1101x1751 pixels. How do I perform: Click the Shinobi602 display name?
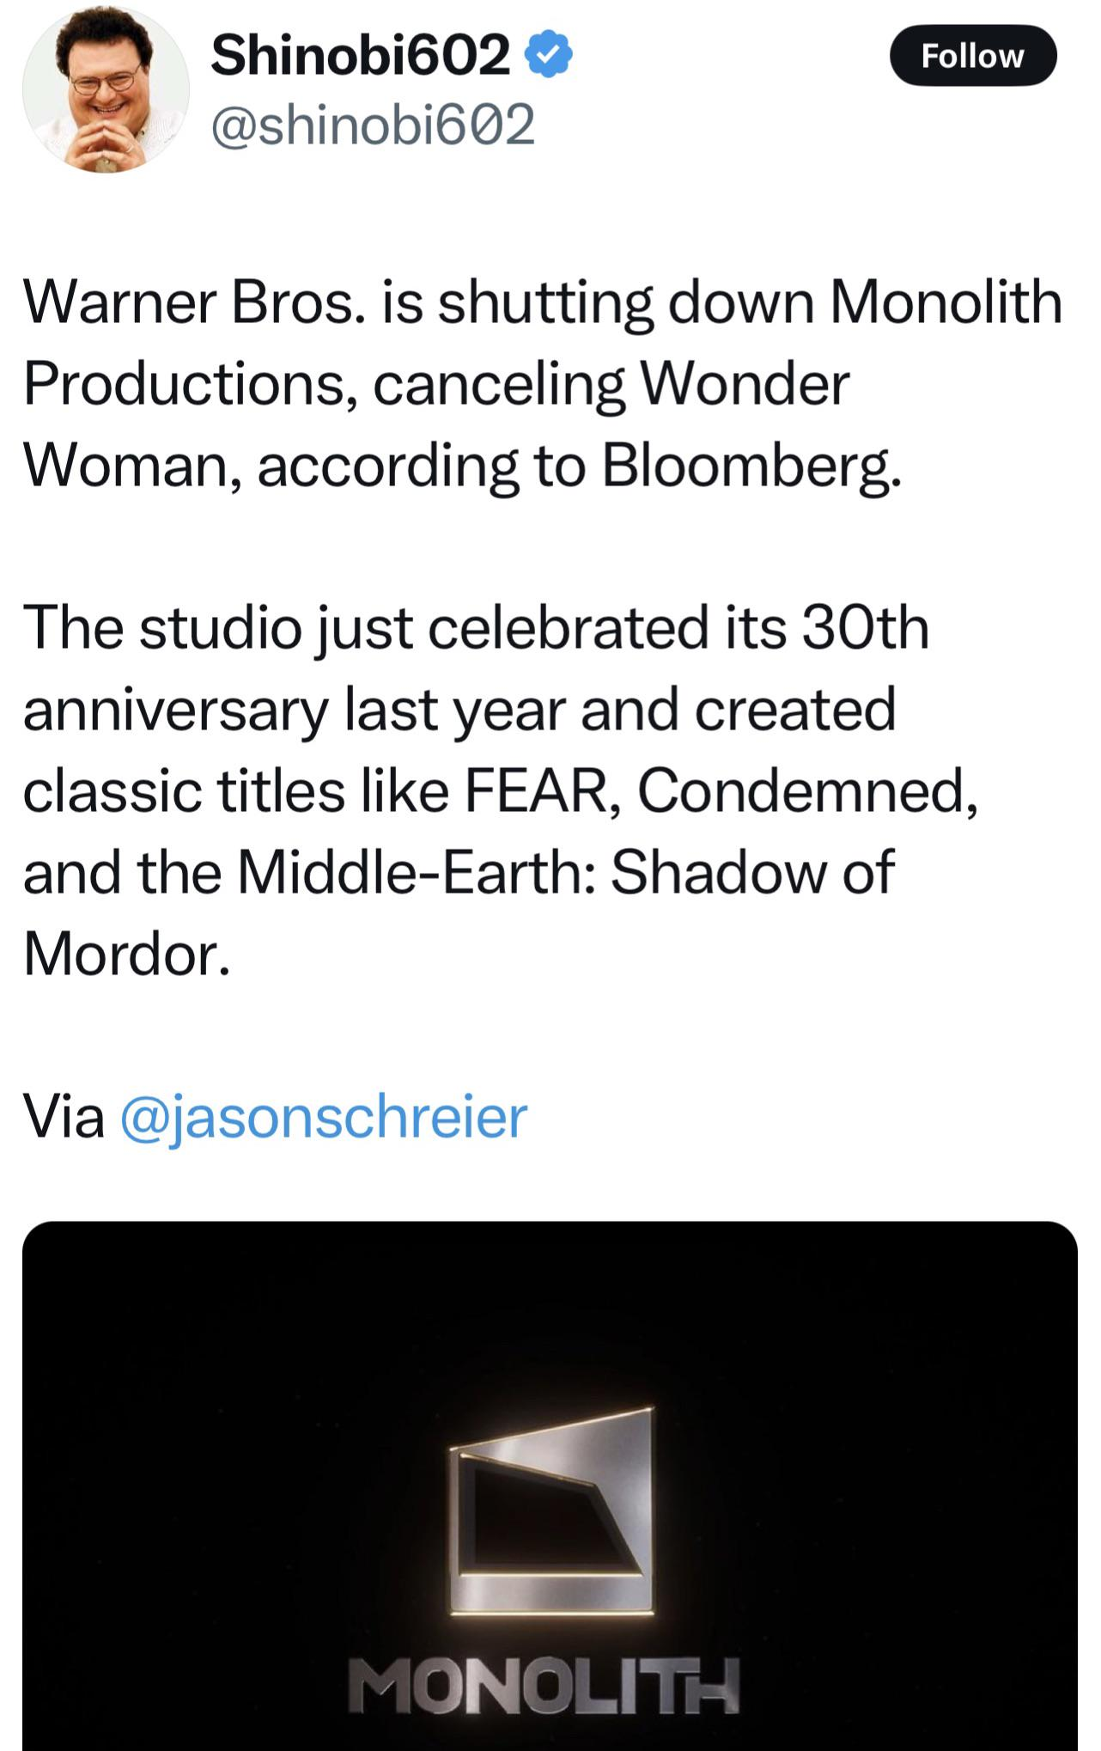pyautogui.click(x=360, y=55)
